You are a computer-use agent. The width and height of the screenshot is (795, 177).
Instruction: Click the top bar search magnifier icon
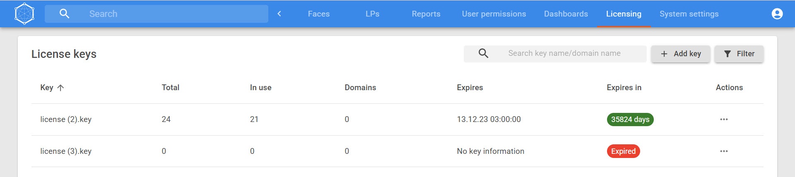[x=64, y=14]
